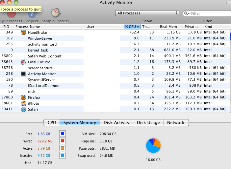Sort by Threads column header

point(148,27)
